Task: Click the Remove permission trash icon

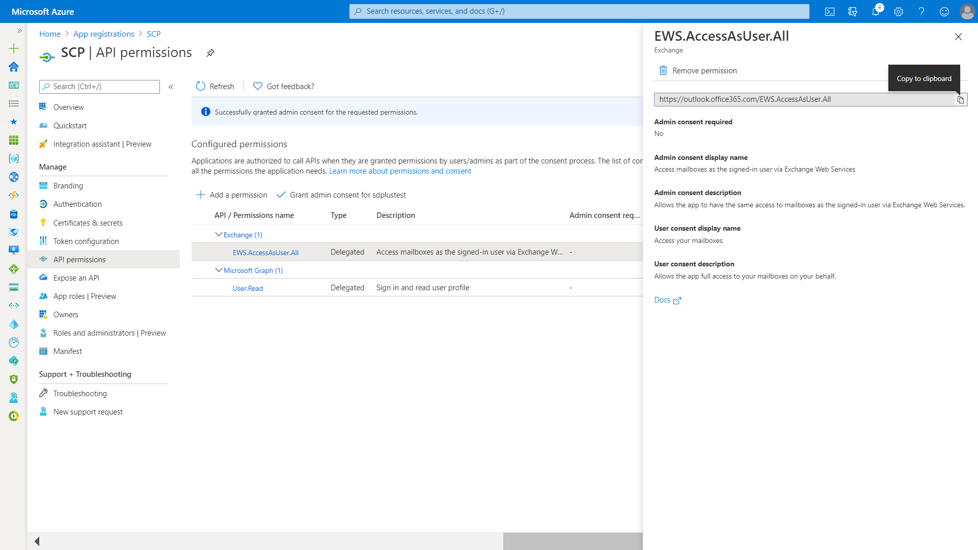Action: (663, 71)
